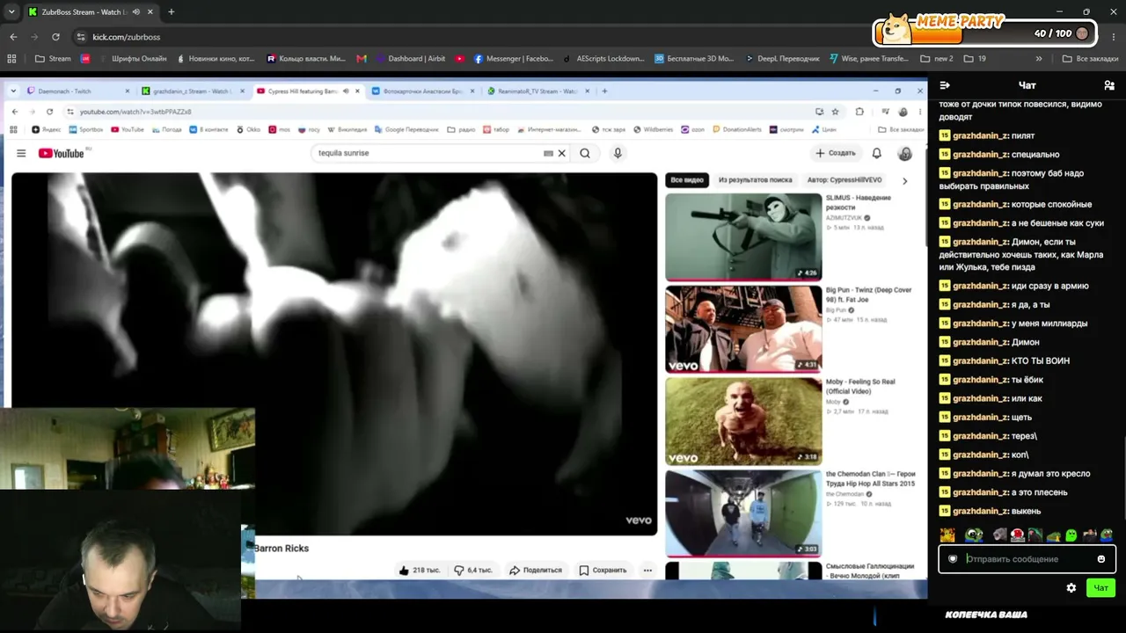The width and height of the screenshot is (1126, 633).
Task: Open more actions menu under the video
Action: pos(647,570)
